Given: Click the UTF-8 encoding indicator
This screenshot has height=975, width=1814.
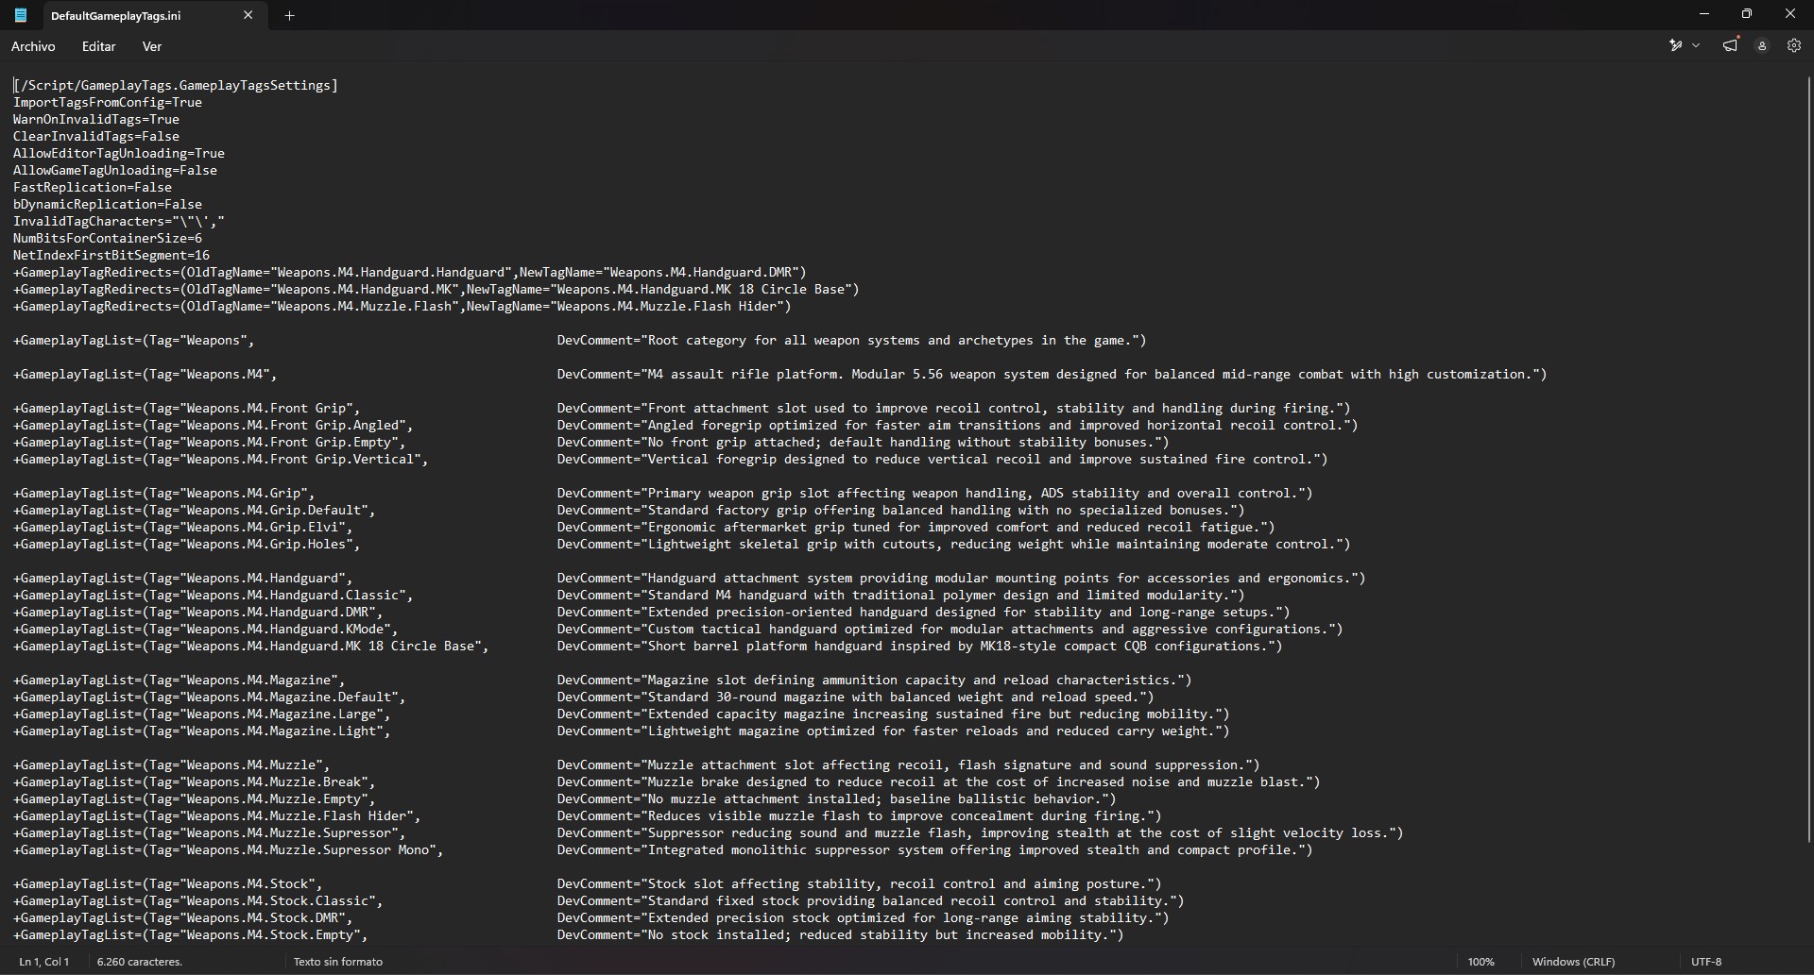Looking at the screenshot, I should 1706,962.
